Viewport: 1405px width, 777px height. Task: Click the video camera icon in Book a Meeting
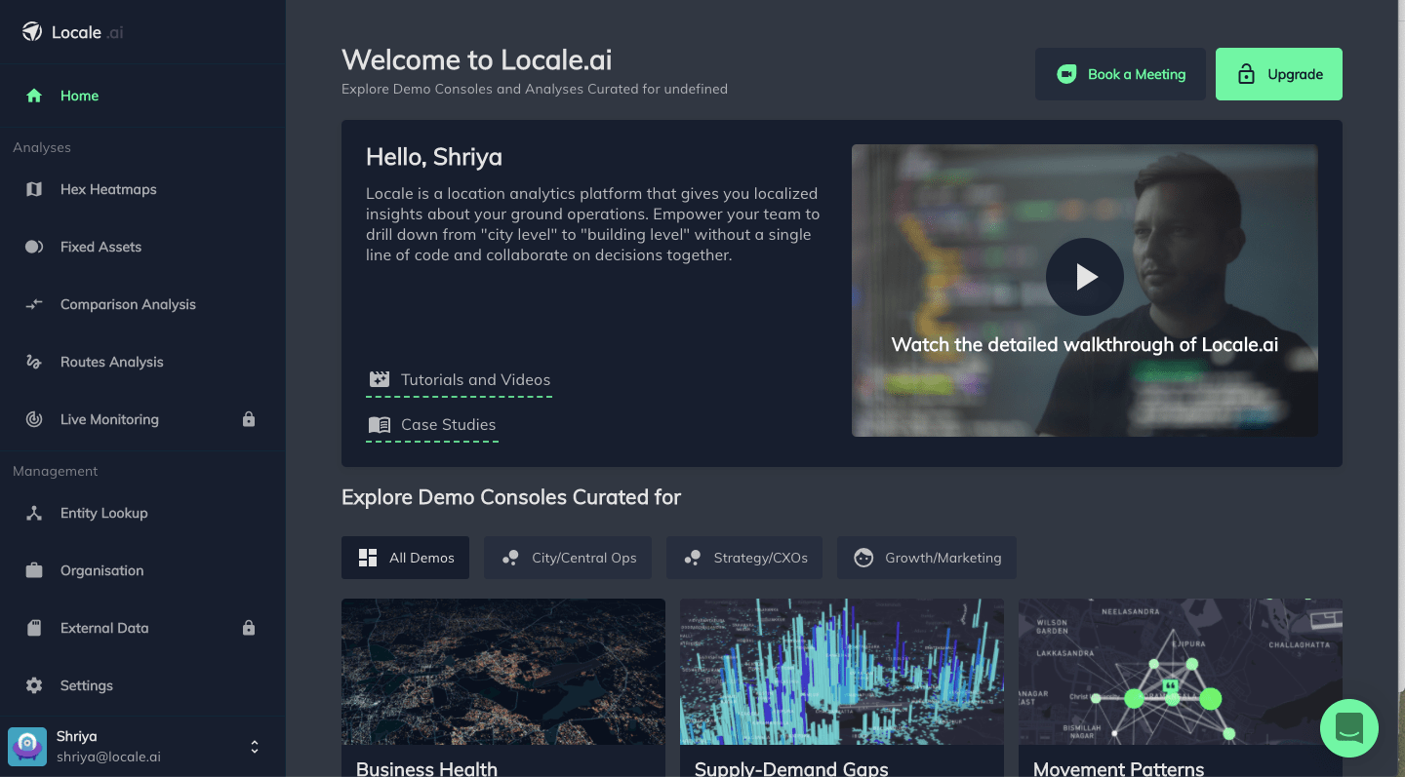tap(1066, 74)
